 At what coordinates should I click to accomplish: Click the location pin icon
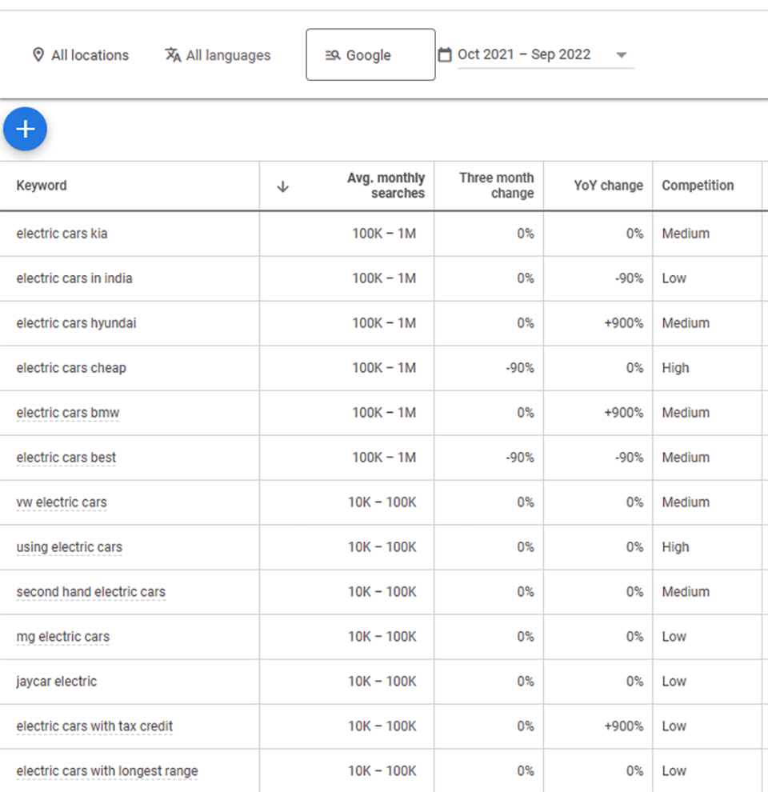pyautogui.click(x=38, y=54)
